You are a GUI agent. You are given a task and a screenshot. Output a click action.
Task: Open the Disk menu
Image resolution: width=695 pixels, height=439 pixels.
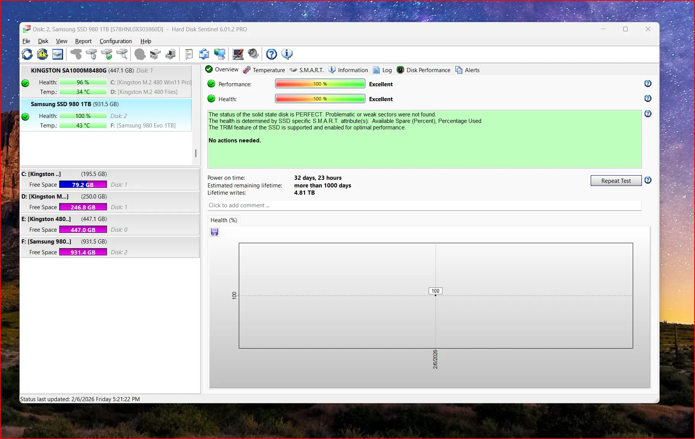(x=43, y=41)
